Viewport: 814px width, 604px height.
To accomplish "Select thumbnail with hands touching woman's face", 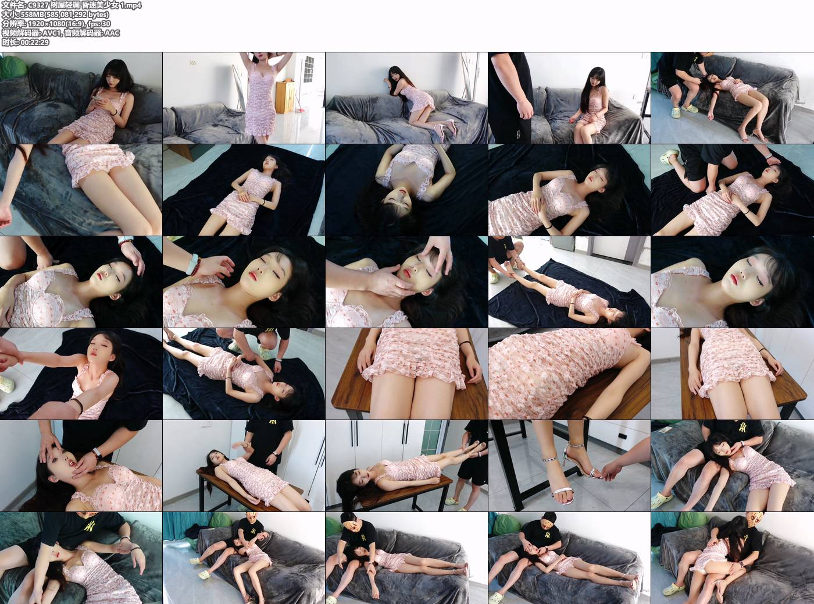I will (406, 282).
